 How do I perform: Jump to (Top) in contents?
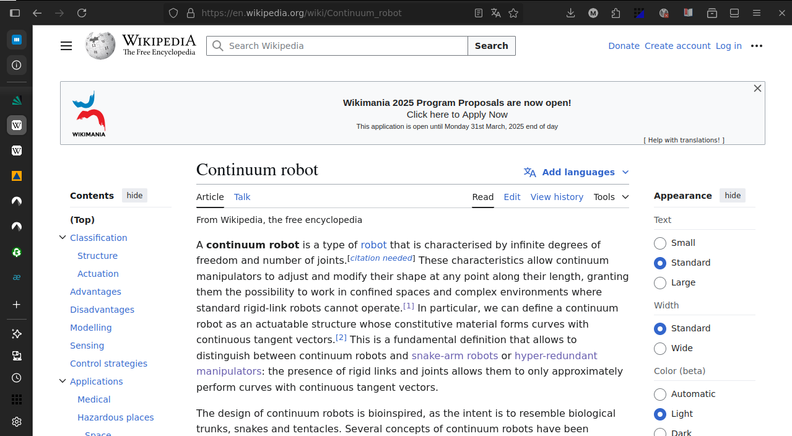(82, 220)
